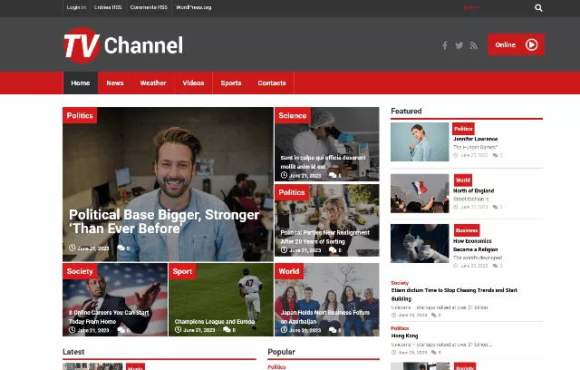Click comments icon on Political Base article
This screenshot has width=580, height=370.
(x=121, y=248)
